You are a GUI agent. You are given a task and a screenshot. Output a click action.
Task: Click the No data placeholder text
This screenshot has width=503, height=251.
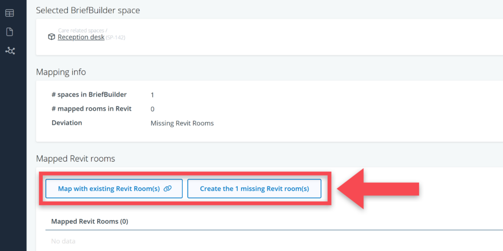[x=63, y=241]
